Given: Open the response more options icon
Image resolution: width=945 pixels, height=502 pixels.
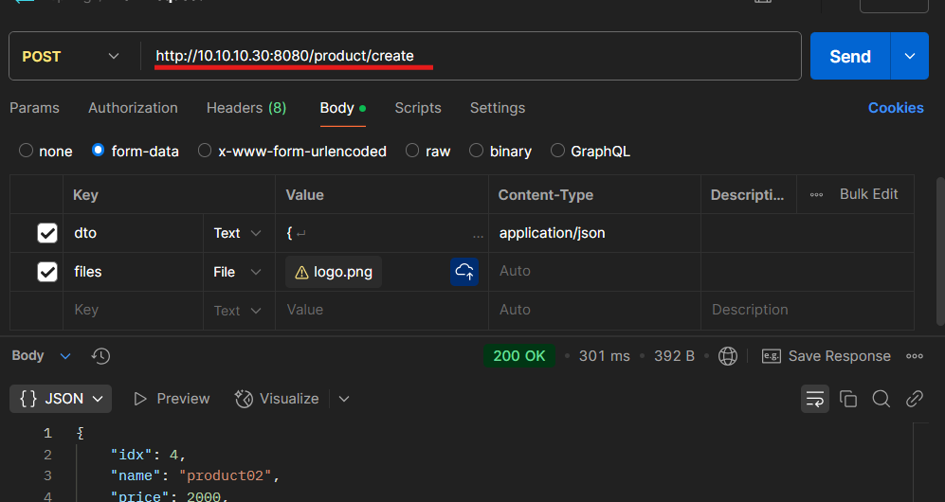Looking at the screenshot, I should pos(915,356).
